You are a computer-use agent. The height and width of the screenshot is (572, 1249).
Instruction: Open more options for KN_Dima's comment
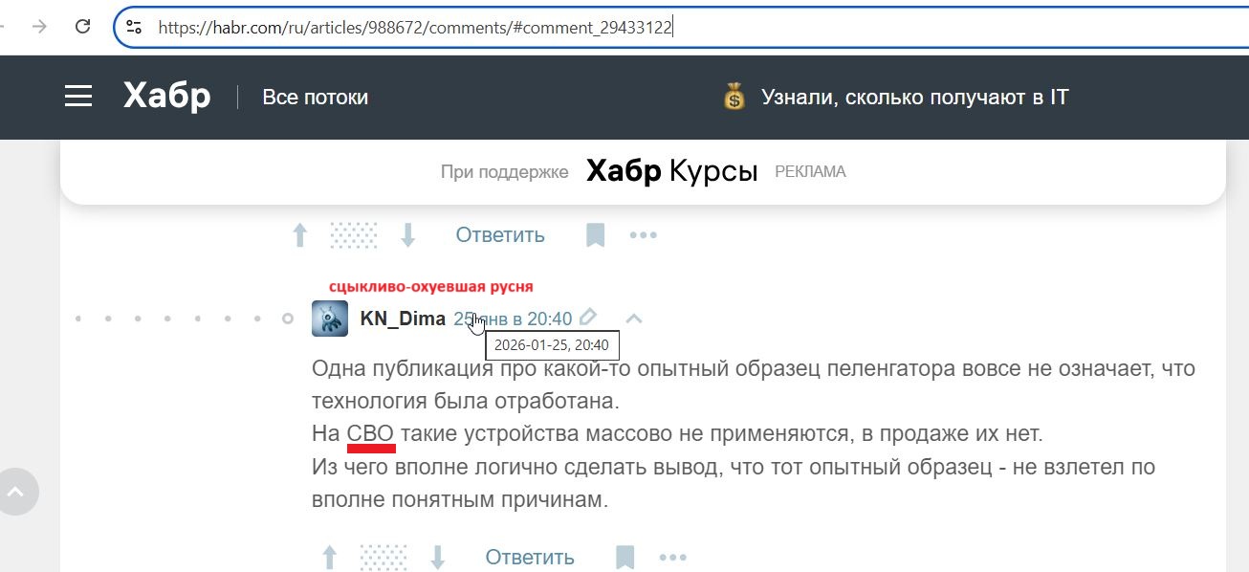tap(673, 557)
